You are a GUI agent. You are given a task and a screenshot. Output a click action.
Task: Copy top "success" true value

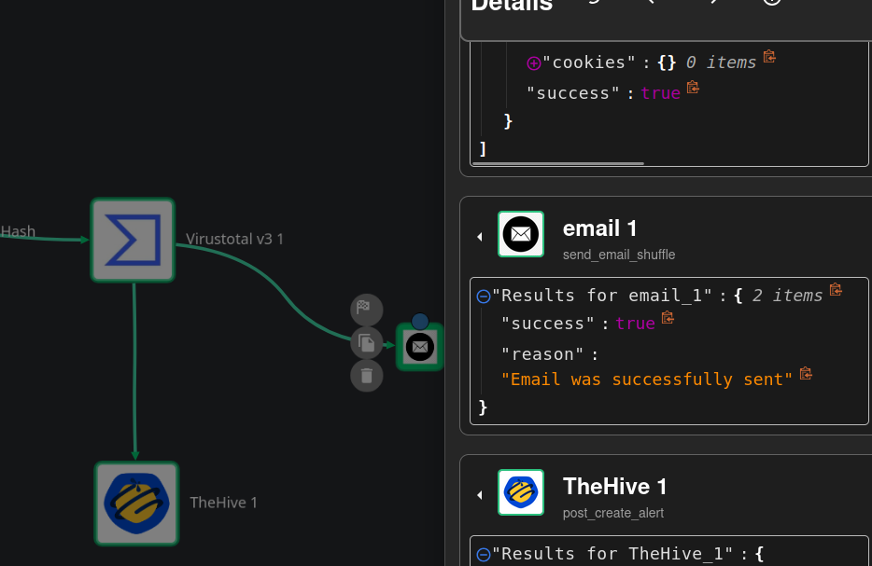(693, 88)
